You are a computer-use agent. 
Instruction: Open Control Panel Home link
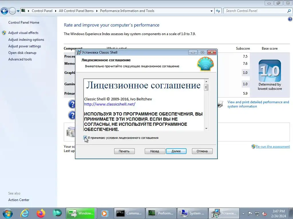[24, 23]
